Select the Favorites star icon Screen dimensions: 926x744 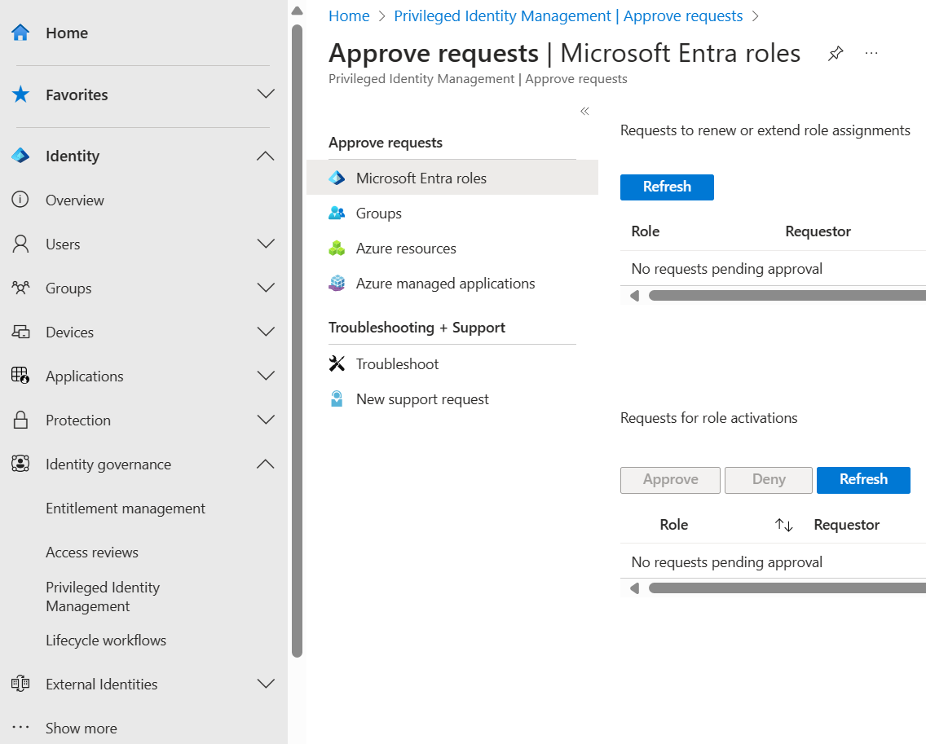[20, 94]
